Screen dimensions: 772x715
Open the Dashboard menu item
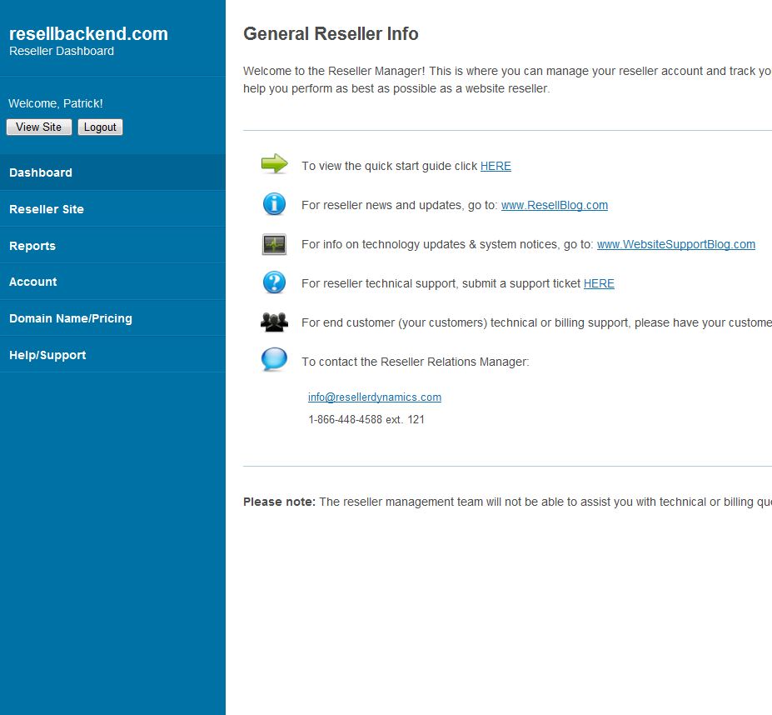pos(41,172)
